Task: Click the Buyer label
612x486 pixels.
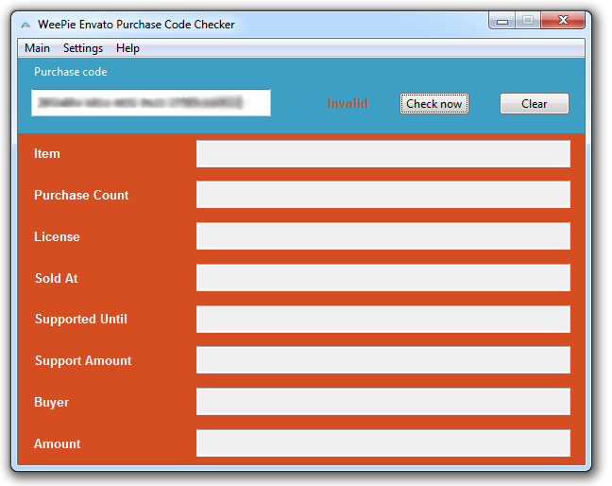Action: [52, 403]
